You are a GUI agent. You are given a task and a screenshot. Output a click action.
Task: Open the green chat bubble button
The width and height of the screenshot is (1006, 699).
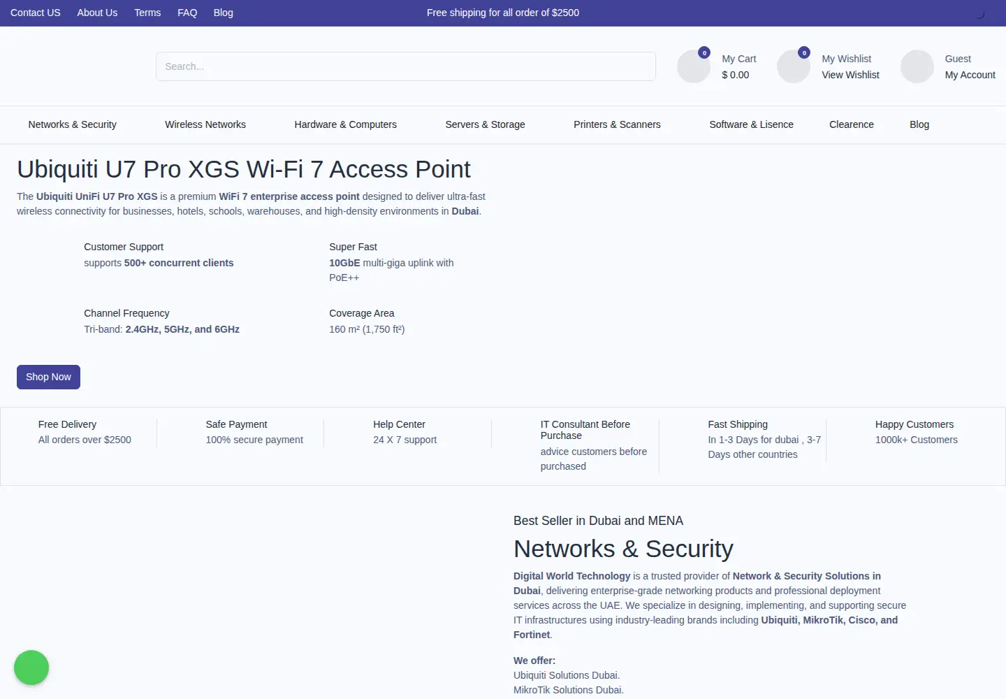point(31,668)
